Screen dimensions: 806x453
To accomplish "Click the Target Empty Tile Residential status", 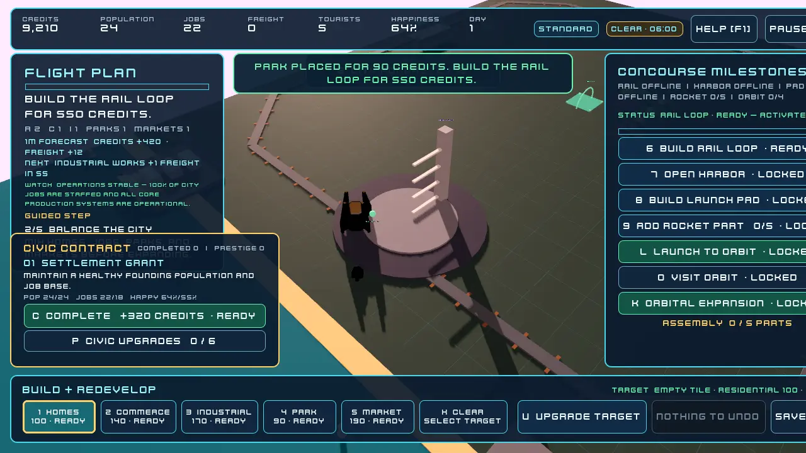I will 708,390.
